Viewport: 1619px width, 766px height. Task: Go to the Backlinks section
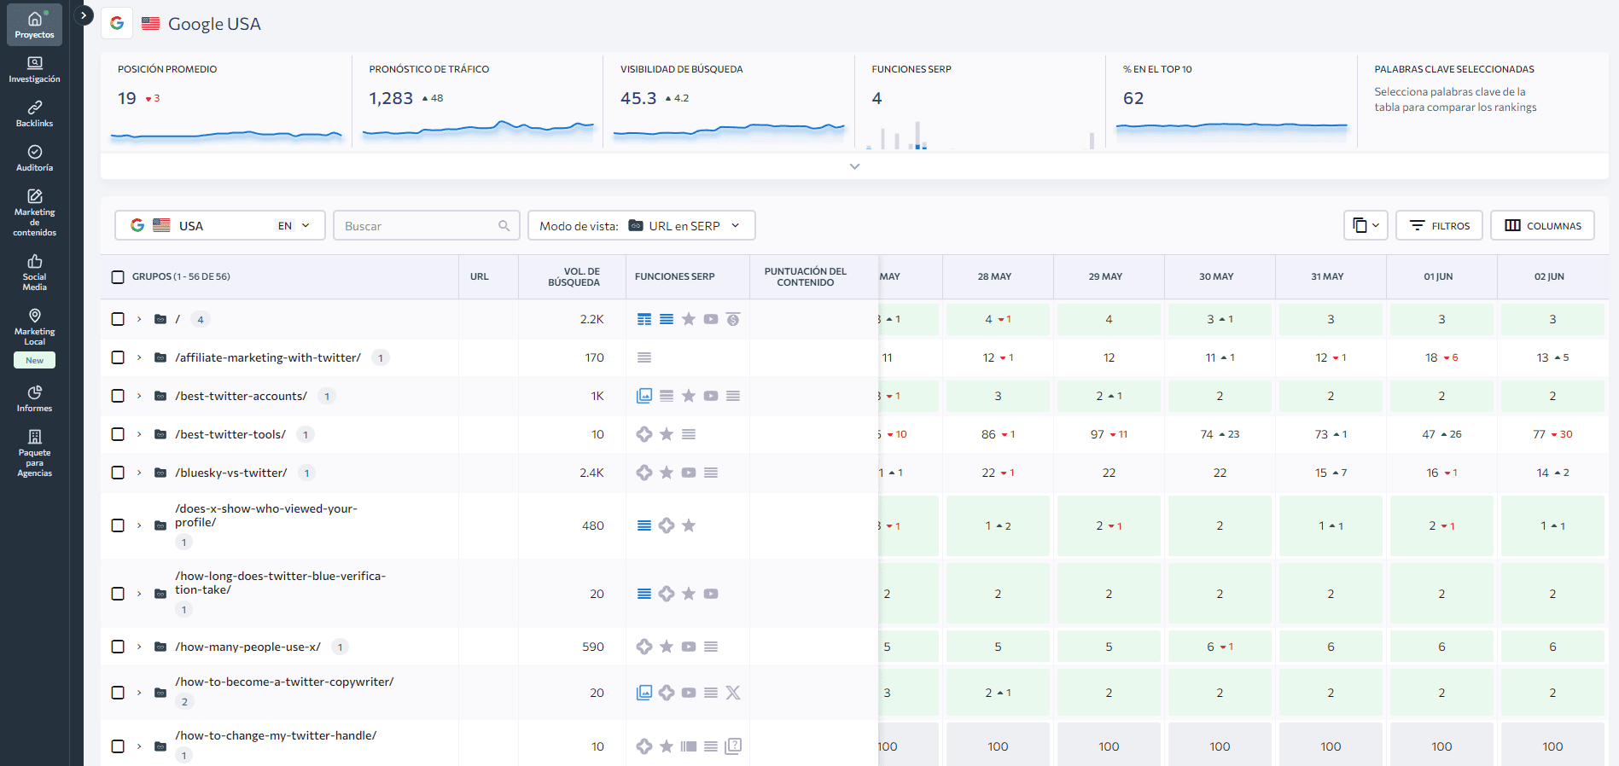coord(34,114)
